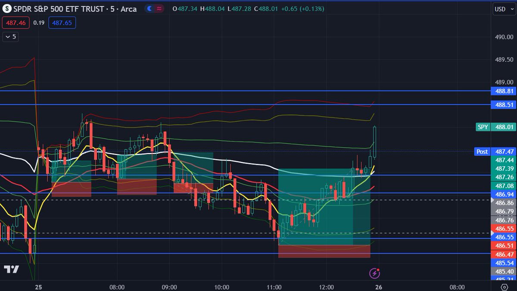Click the pink wavy data-status icon
The height and width of the screenshot is (291, 517).
pyautogui.click(x=158, y=9)
